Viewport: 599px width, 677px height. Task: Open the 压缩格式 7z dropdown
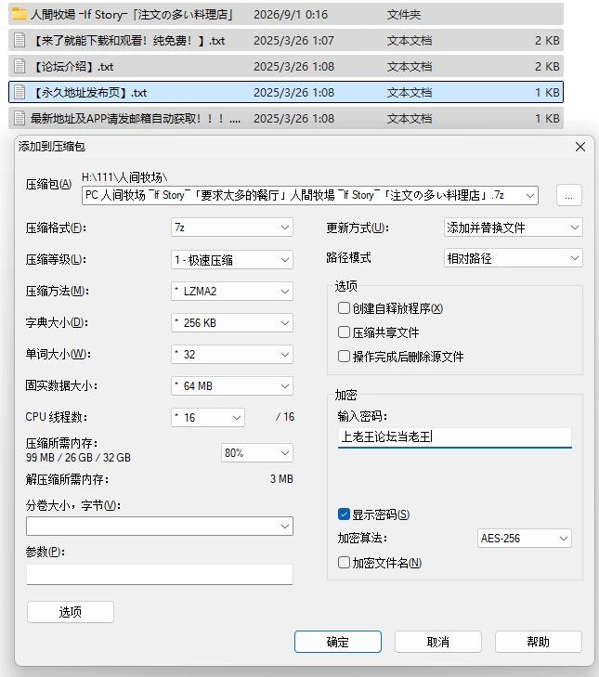pos(232,228)
